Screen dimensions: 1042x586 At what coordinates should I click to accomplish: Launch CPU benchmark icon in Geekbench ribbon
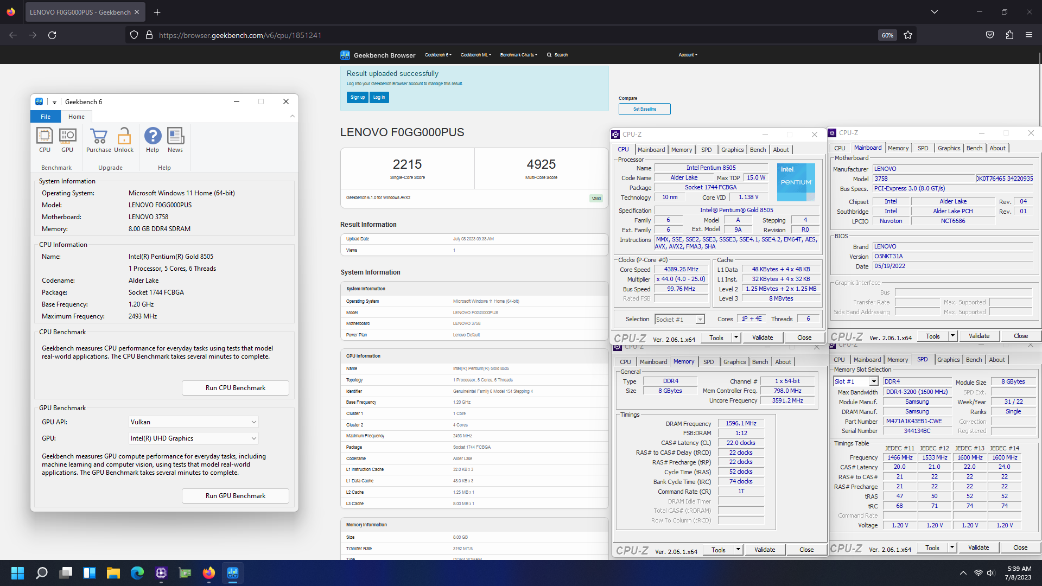[45, 140]
